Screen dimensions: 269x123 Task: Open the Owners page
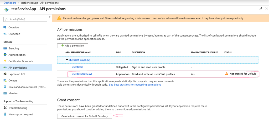coord(13,80)
